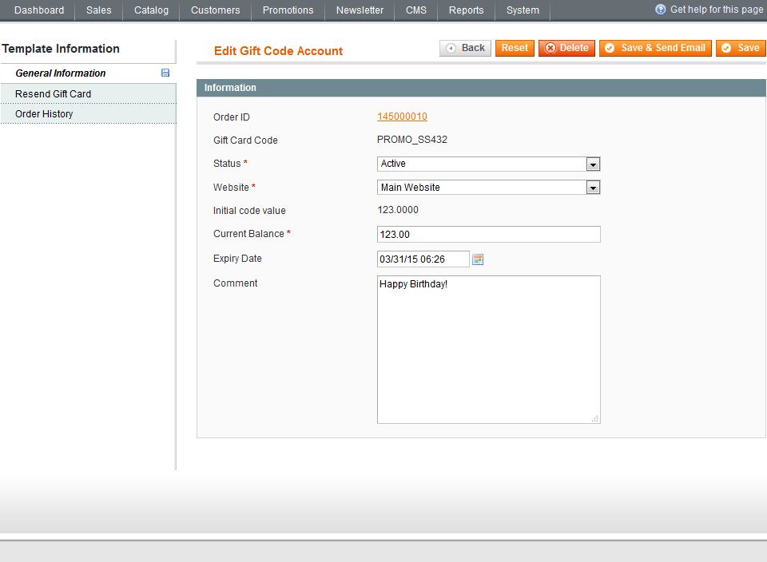Click the Current Balance input field
Screen dimensions: 767x562
tap(488, 234)
